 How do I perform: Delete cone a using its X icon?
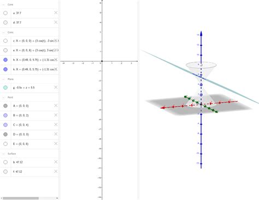click(x=56, y=13)
